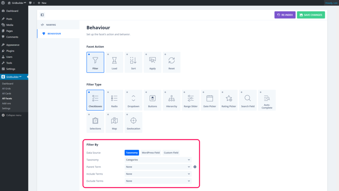Choose the Search Field filter type
Viewport: 339px width, 191px height.
(248, 100)
